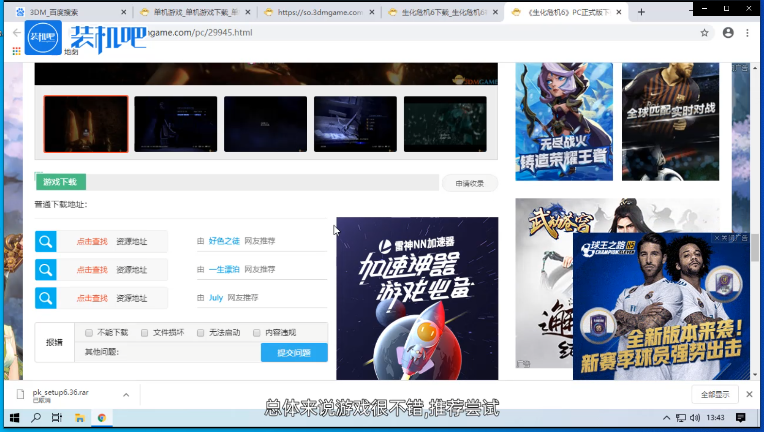
Task: Open File Explorer from the taskbar
Action: [80, 417]
